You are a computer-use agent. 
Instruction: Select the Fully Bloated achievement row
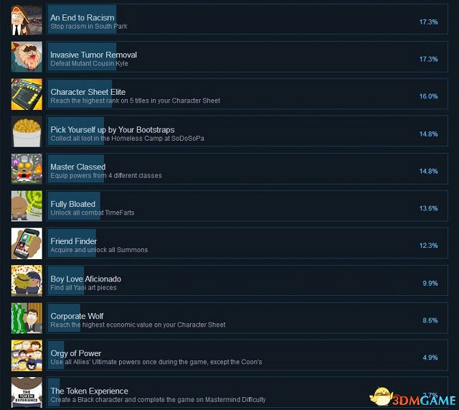(x=247, y=206)
